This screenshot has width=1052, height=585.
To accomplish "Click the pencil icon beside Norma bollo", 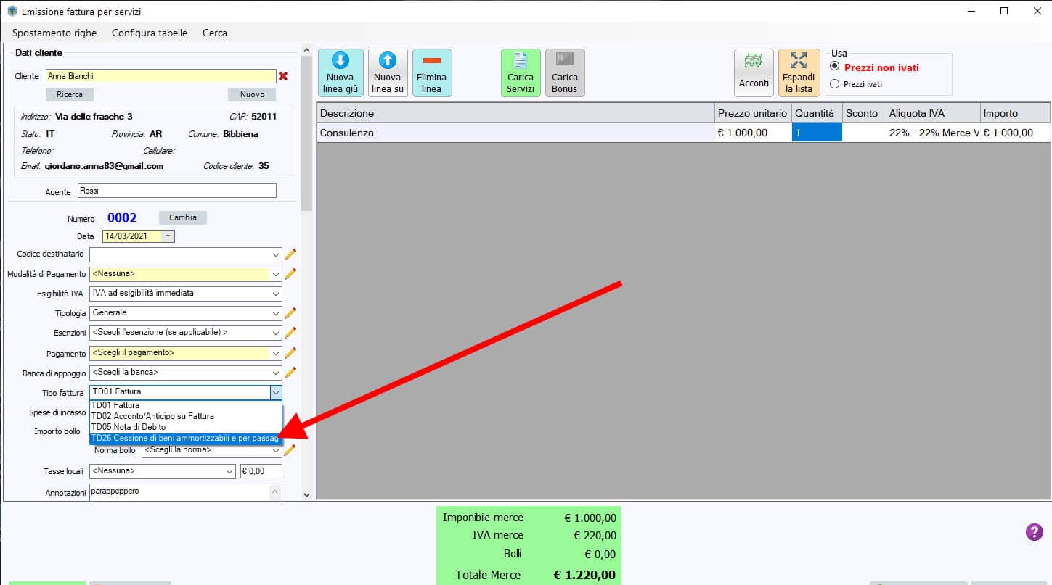I will [290, 450].
